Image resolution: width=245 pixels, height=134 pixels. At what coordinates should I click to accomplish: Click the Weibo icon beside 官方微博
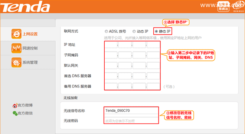pos(15,105)
